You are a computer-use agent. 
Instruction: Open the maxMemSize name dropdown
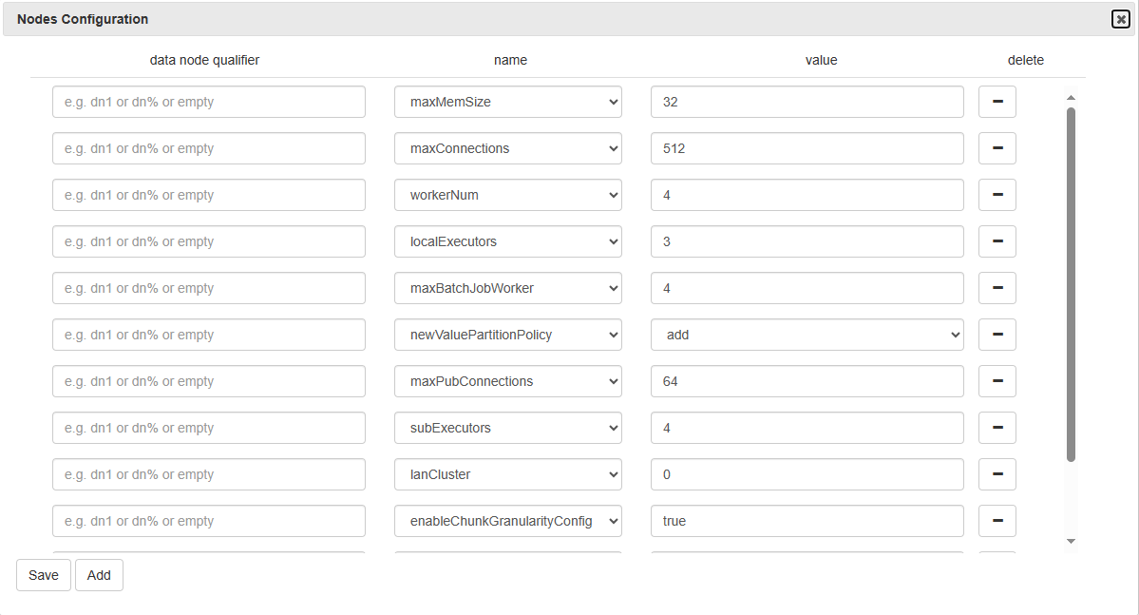[507, 102]
